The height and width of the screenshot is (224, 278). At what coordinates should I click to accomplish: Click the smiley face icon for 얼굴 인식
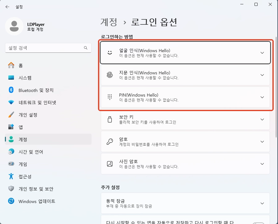110,53
